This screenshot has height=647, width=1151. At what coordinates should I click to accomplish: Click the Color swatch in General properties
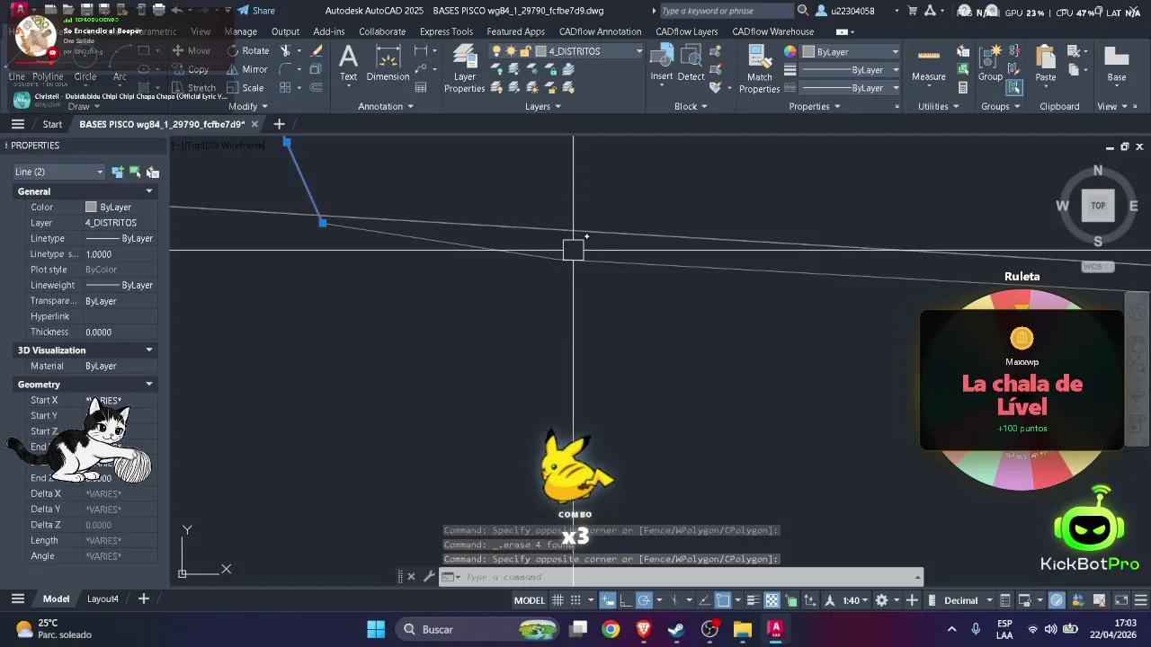click(91, 208)
